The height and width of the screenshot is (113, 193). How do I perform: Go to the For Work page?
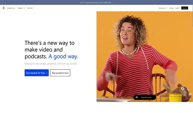30,8
